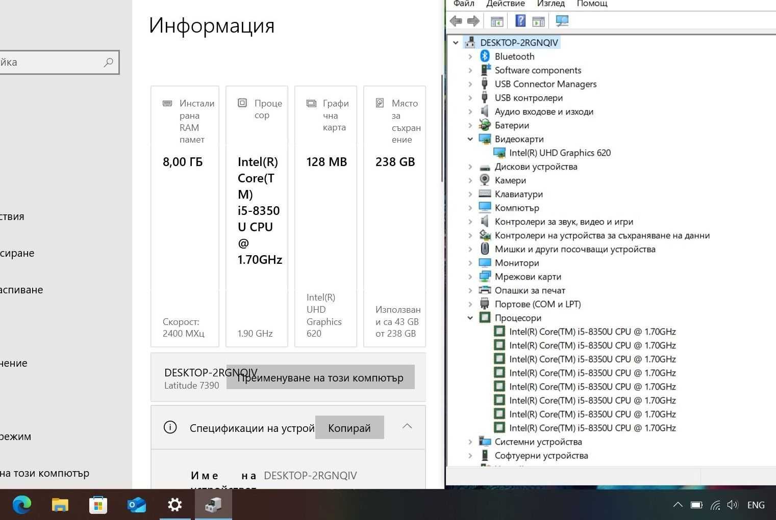Image resolution: width=776 pixels, height=520 pixels.
Task: Collapse the Видеокарти category arrow
Action: point(470,139)
